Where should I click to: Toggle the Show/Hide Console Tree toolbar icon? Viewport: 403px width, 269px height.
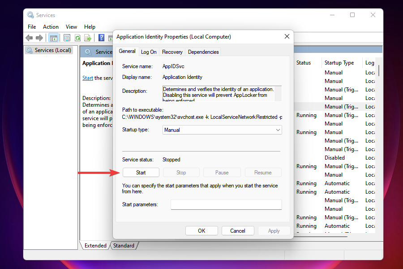pyautogui.click(x=53, y=38)
